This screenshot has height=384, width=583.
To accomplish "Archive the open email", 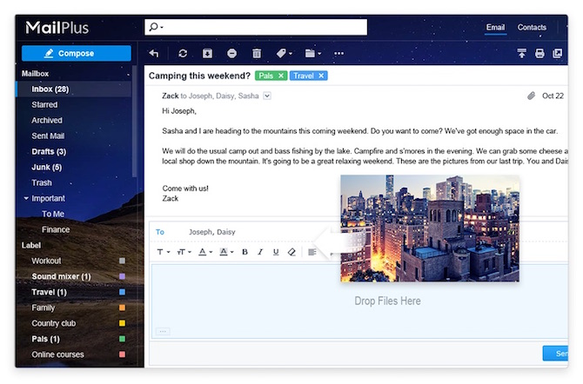I will point(207,54).
